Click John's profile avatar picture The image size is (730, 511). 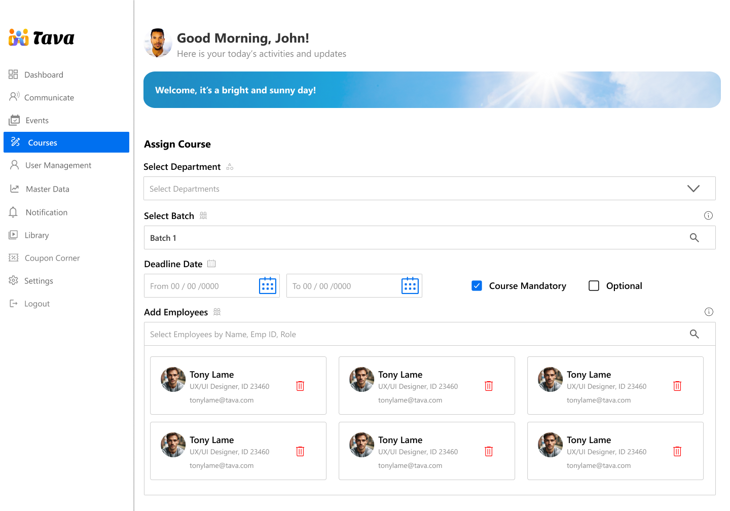point(158,43)
